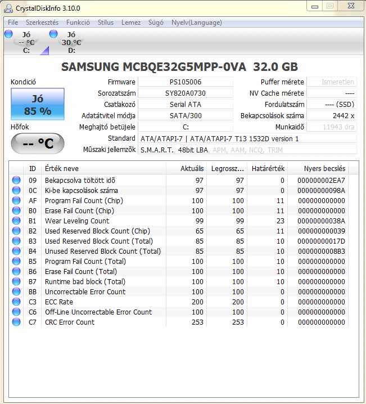
Task: Click the blue status orb for drive C:
Action: [x=8, y=34]
